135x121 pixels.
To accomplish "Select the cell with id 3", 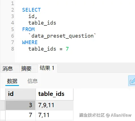I will tap(20, 105).
